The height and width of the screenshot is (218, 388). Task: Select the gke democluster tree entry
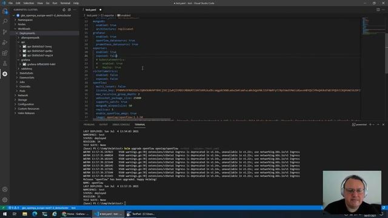[46, 15]
